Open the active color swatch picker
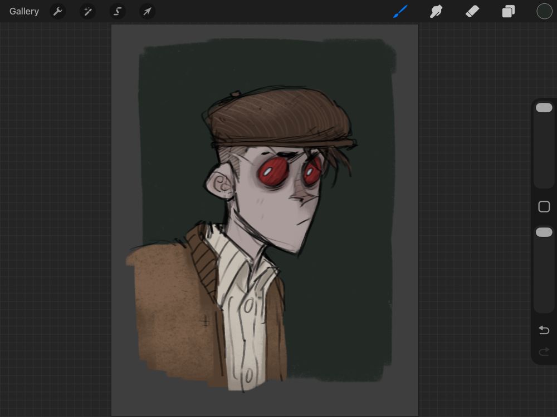The height and width of the screenshot is (417, 557). click(x=544, y=11)
